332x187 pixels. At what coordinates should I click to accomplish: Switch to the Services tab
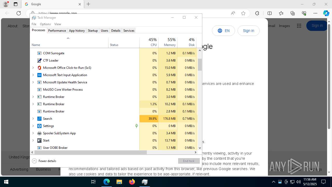tap(129, 31)
